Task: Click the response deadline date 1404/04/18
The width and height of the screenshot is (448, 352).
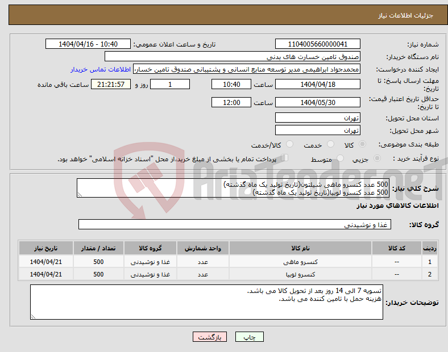Action: click(x=317, y=84)
